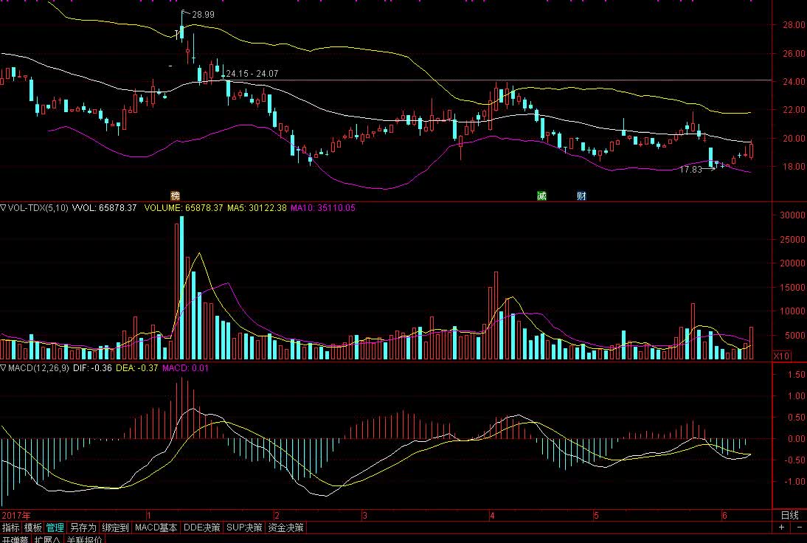Viewport: 807px width, 543px height.
Task: Zoom out chart with the − icon
Action: point(797,528)
